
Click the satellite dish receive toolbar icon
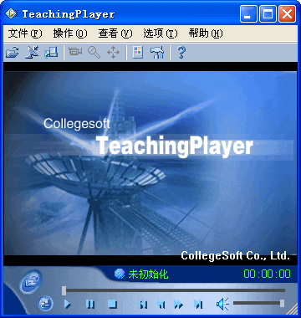point(32,52)
